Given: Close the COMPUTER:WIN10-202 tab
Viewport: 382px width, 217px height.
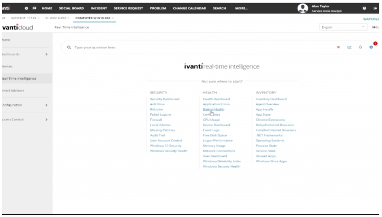Looking at the screenshot, I should tap(113, 18).
